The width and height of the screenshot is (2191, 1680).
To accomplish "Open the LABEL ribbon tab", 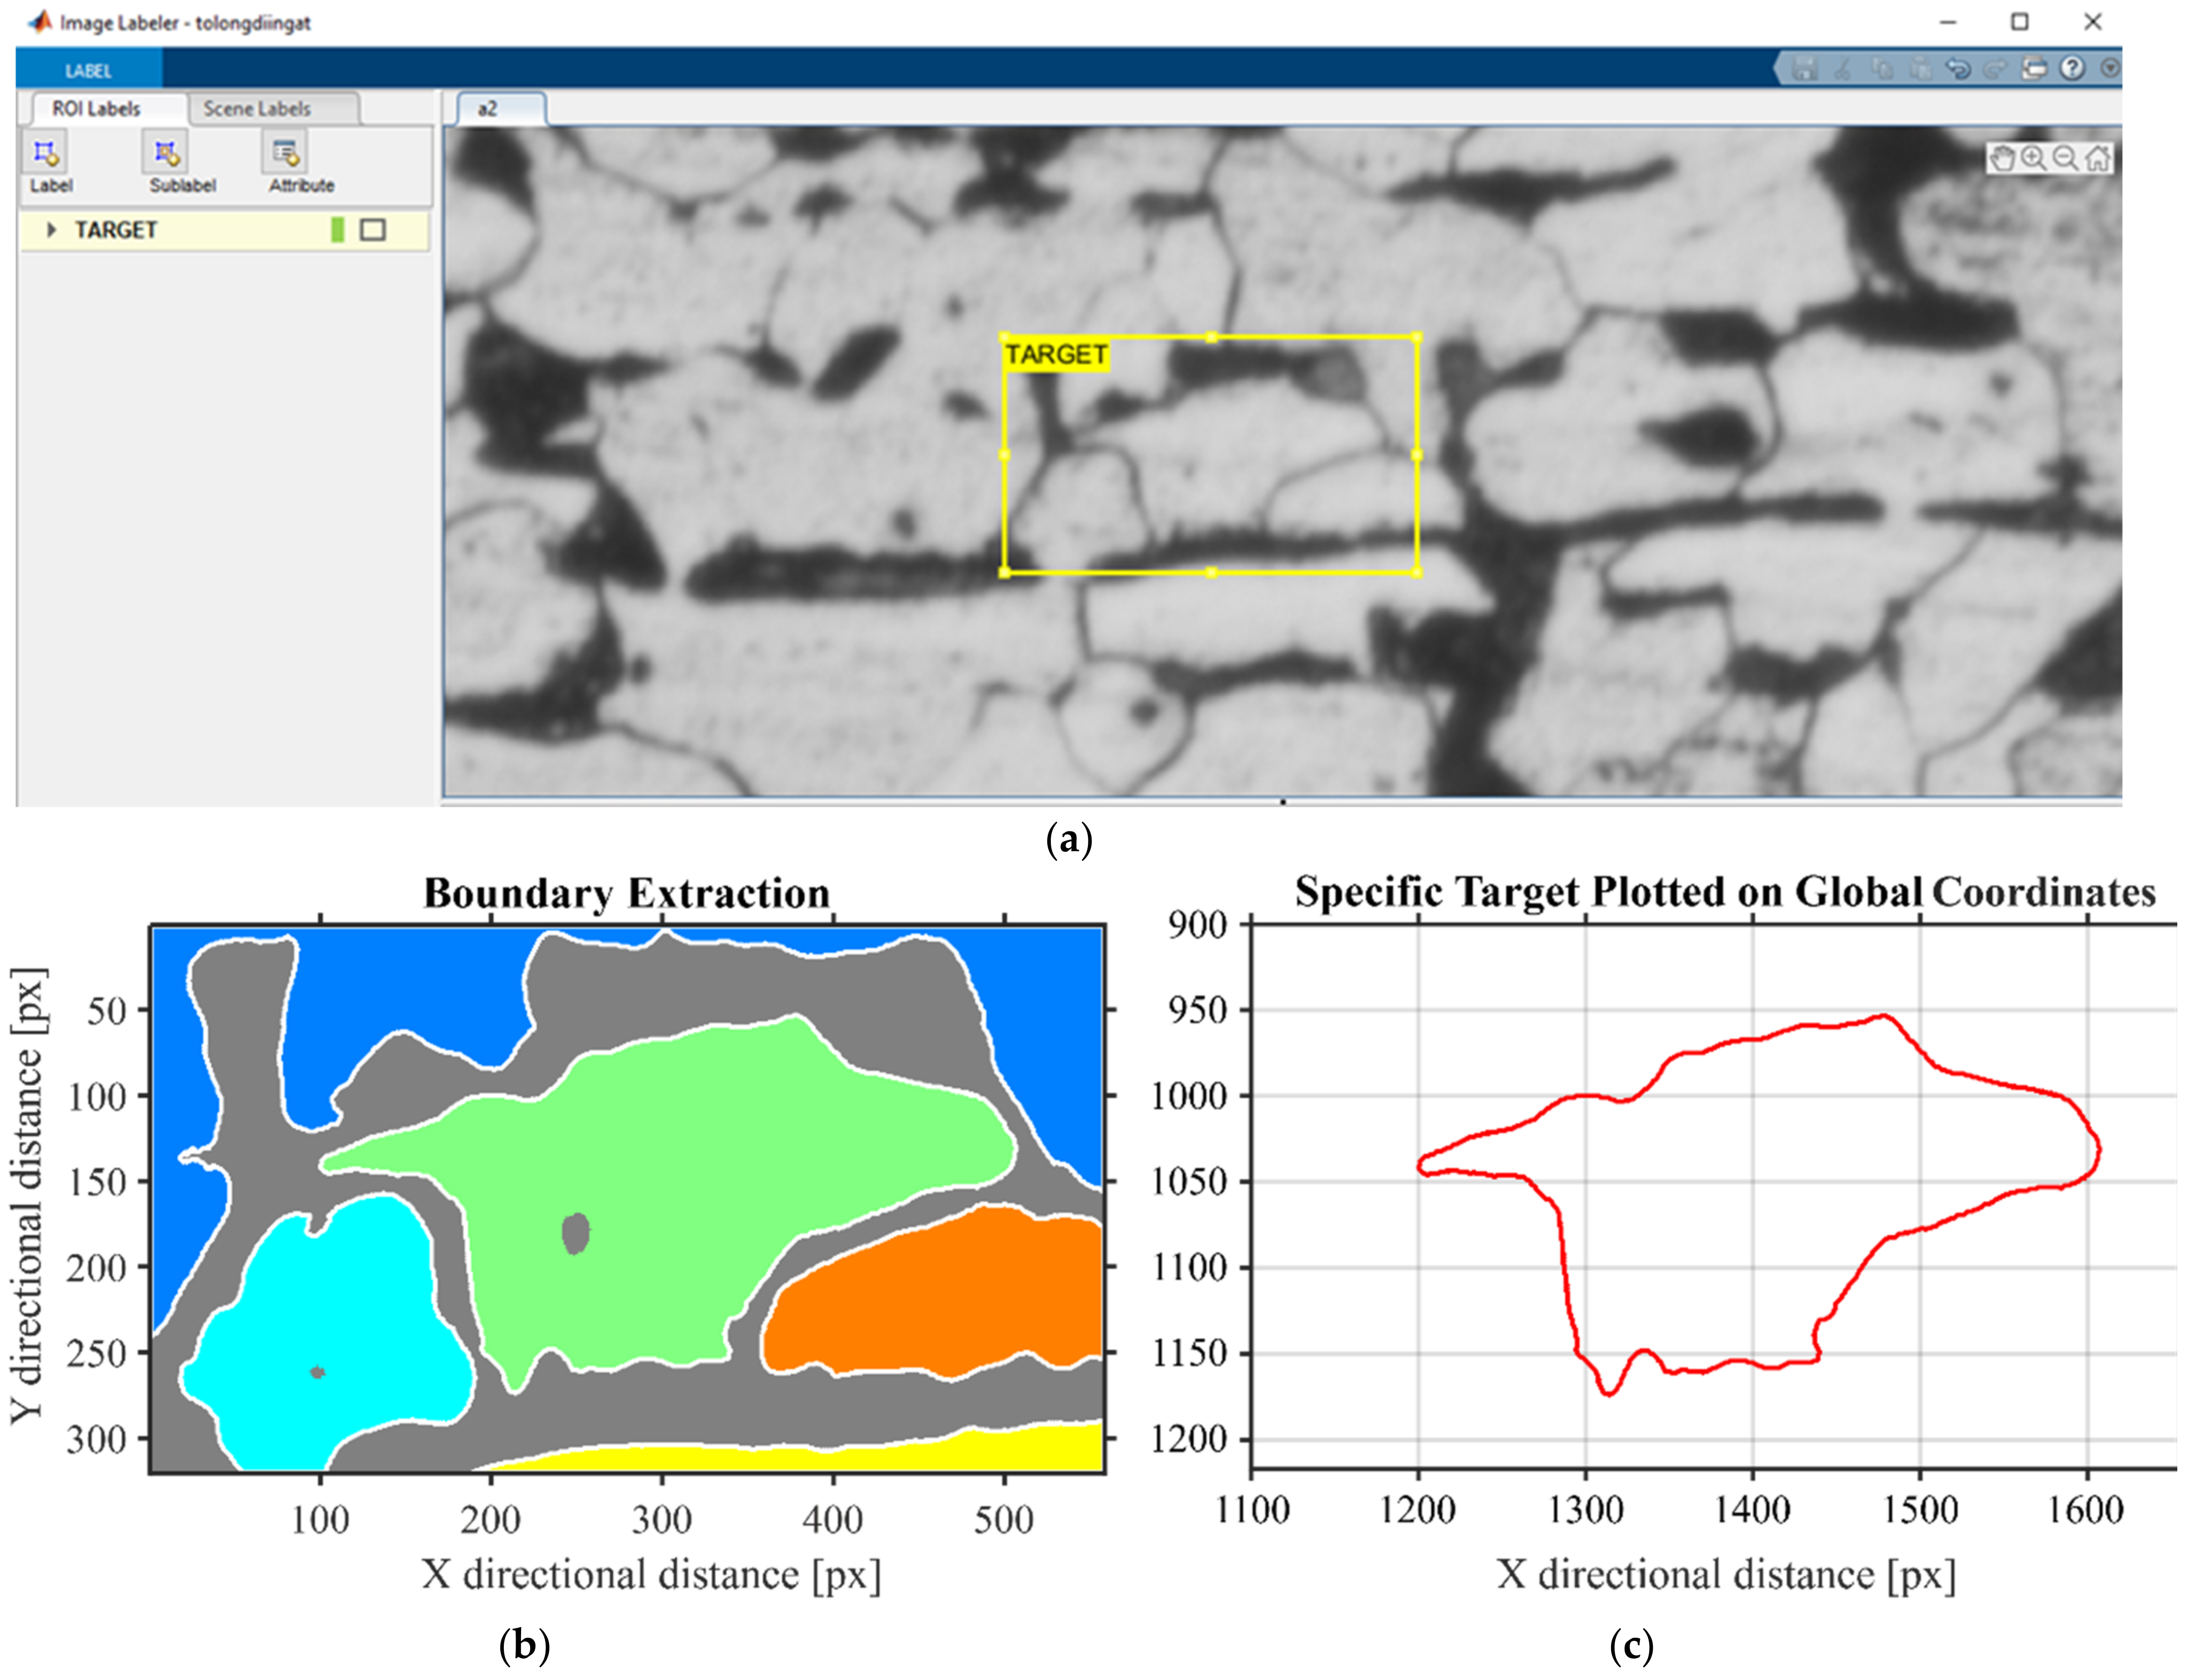I will coord(88,70).
